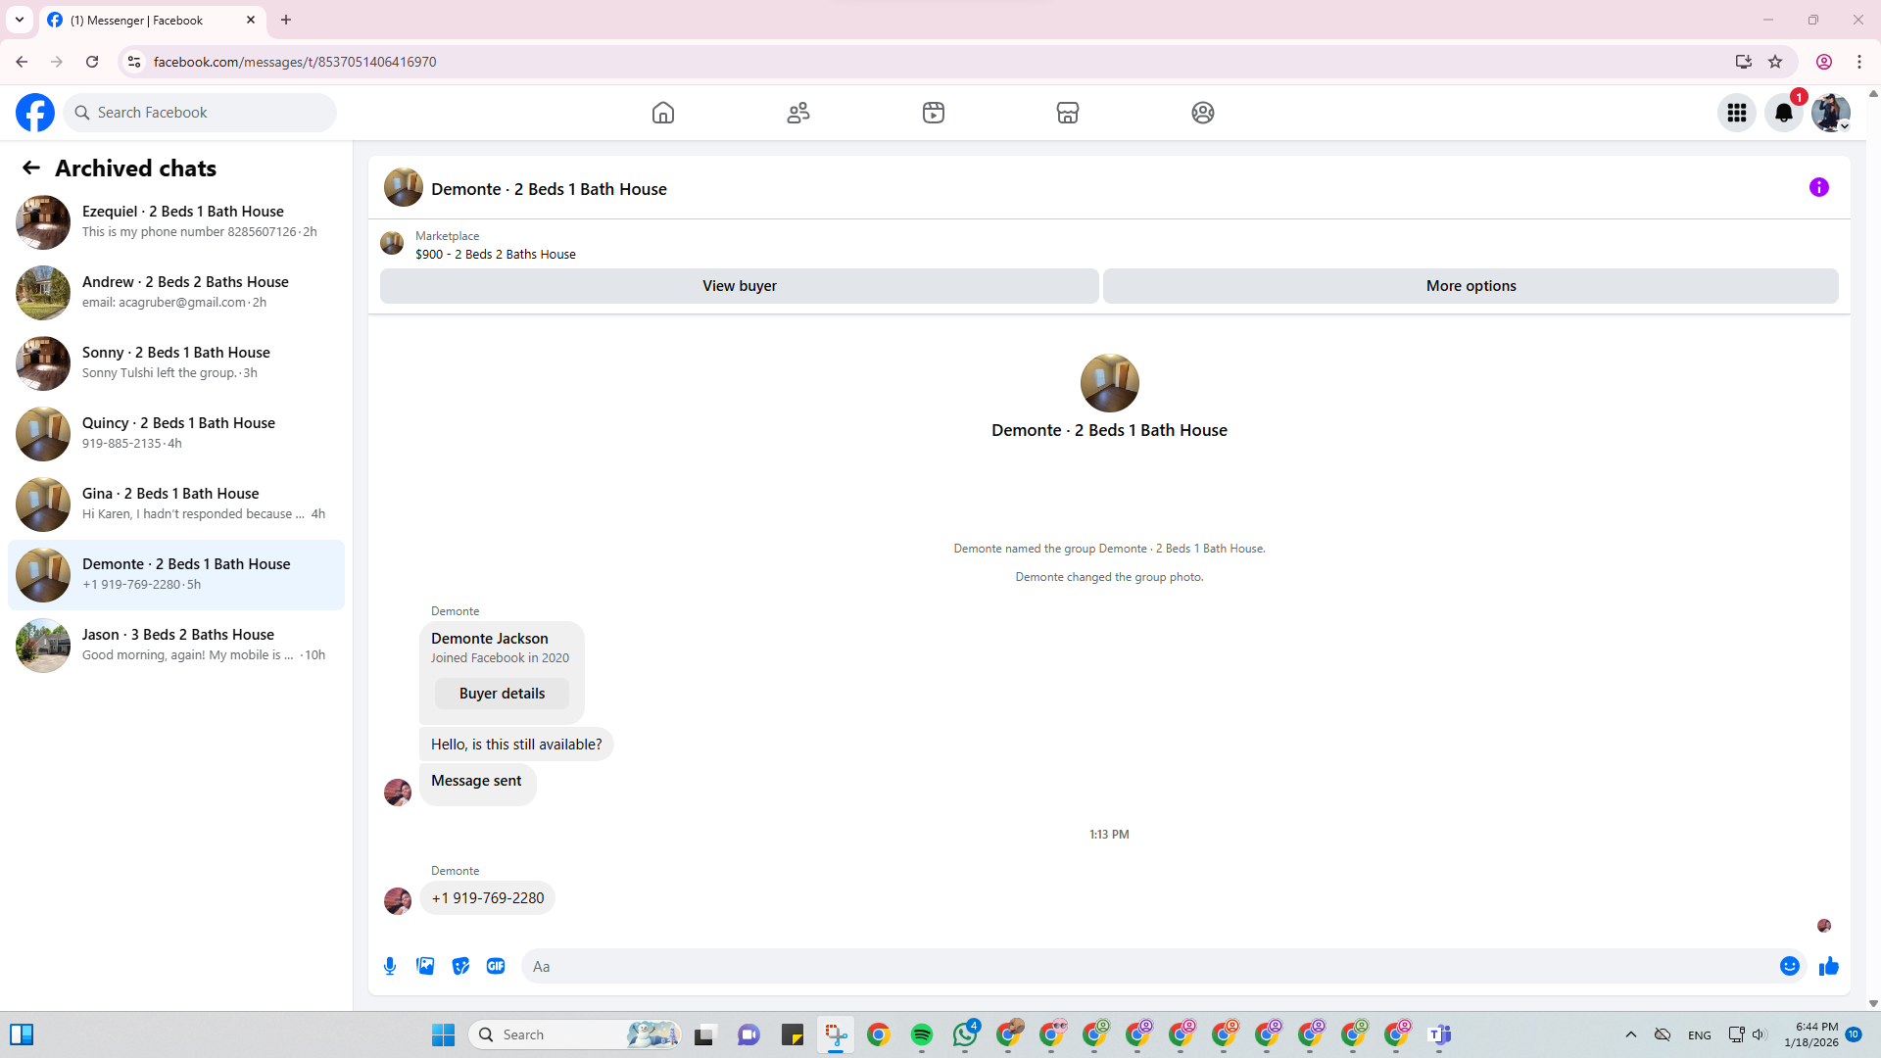Switch to Facebook Home tab
The width and height of the screenshot is (1881, 1058).
pos(663,113)
